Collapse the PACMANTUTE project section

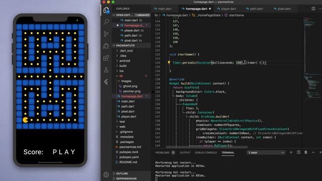131,45
